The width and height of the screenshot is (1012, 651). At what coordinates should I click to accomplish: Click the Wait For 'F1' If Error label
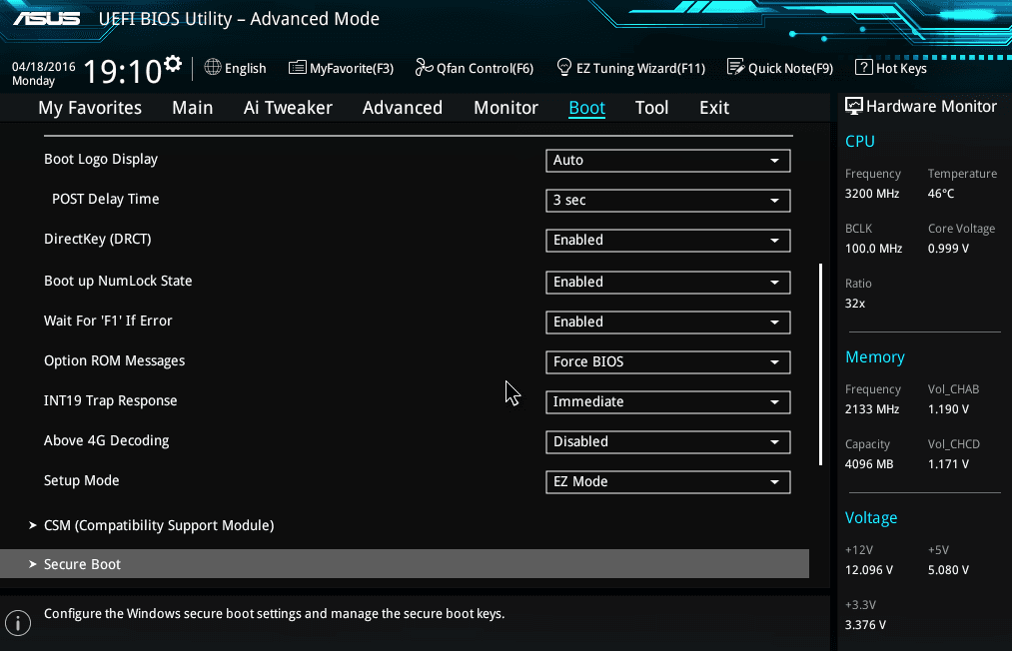(108, 322)
